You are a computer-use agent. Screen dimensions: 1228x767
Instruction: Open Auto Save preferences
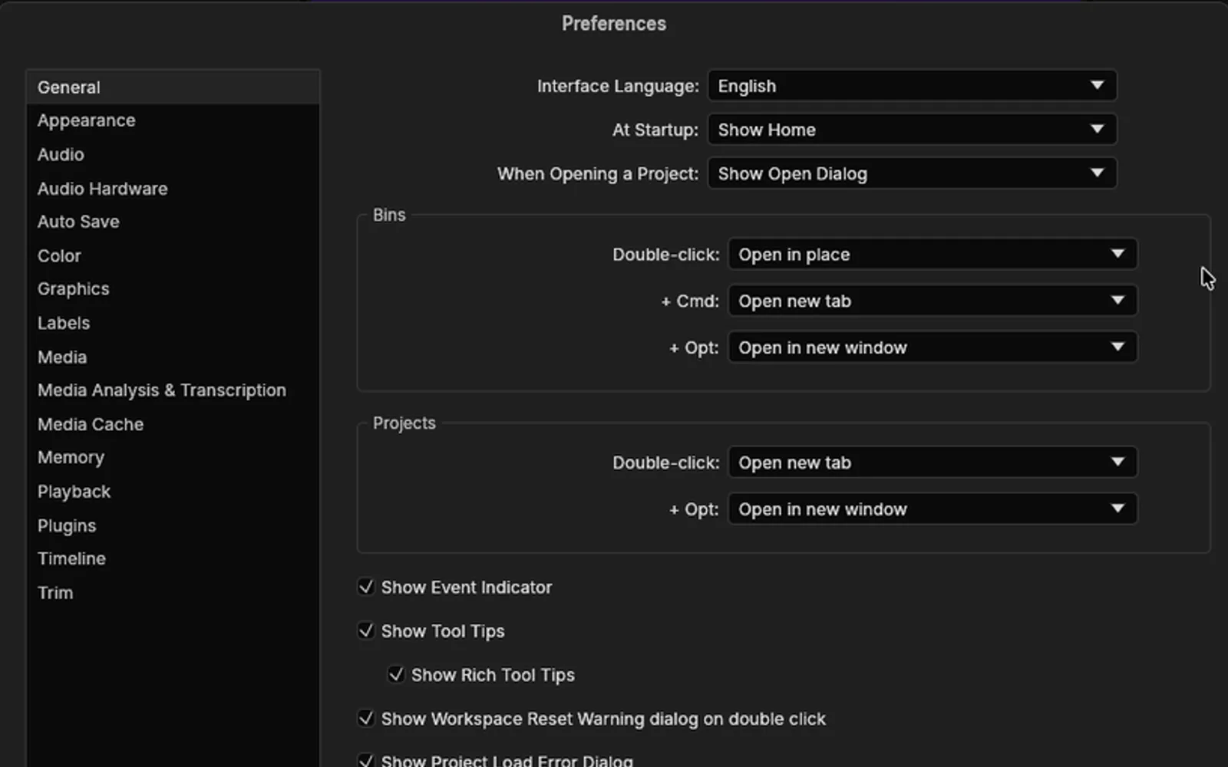tap(173, 222)
